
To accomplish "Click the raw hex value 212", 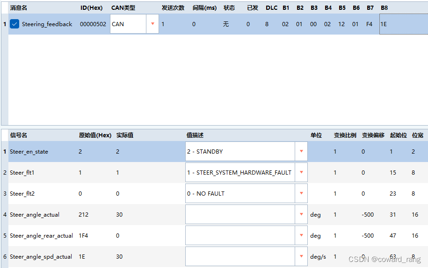I will 83,214.
